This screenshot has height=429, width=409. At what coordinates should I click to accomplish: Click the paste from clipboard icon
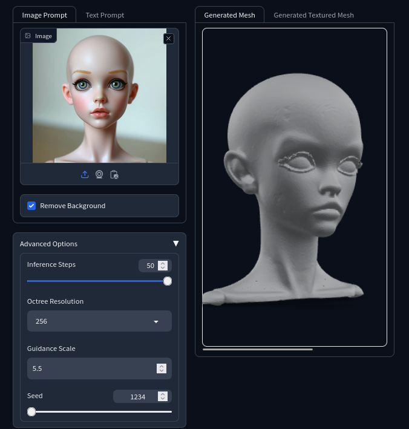[114, 174]
